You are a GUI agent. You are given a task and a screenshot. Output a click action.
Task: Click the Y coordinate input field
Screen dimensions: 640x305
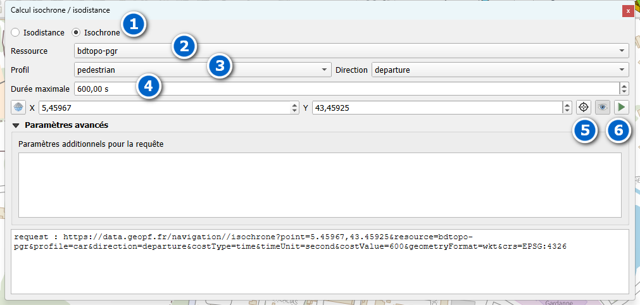point(437,108)
